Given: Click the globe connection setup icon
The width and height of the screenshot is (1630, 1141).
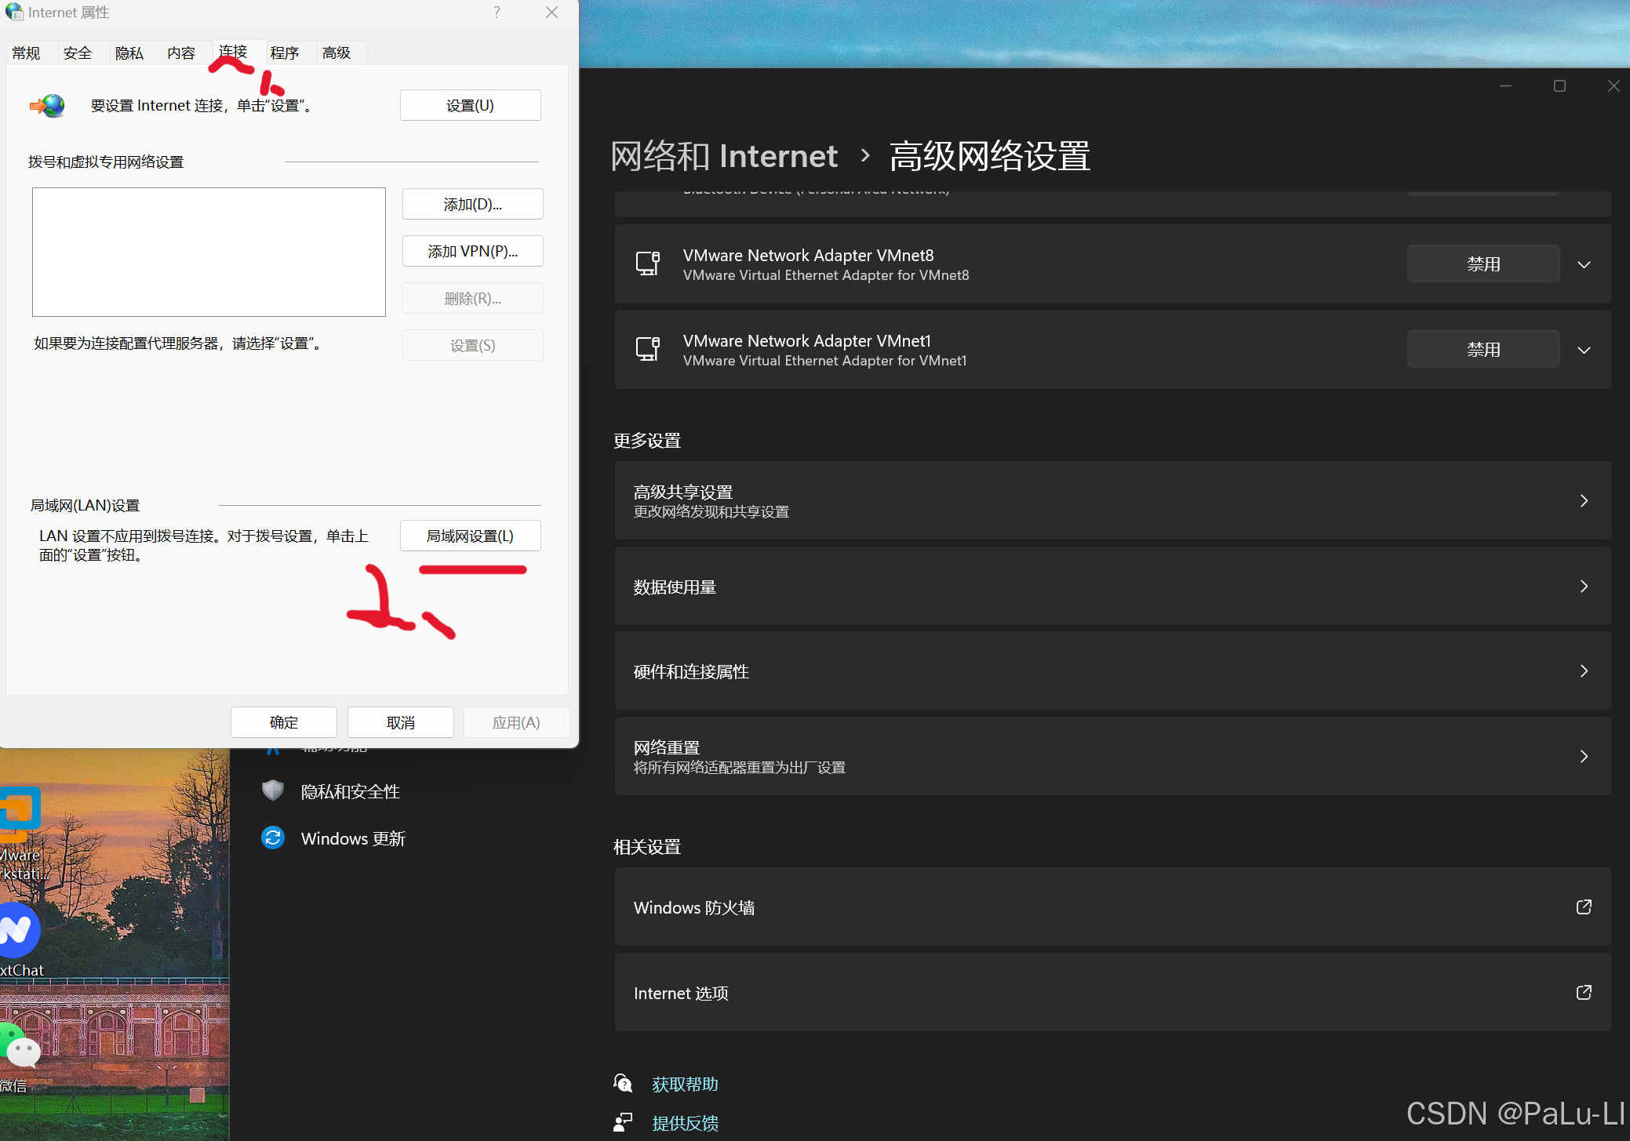Looking at the screenshot, I should [x=48, y=105].
